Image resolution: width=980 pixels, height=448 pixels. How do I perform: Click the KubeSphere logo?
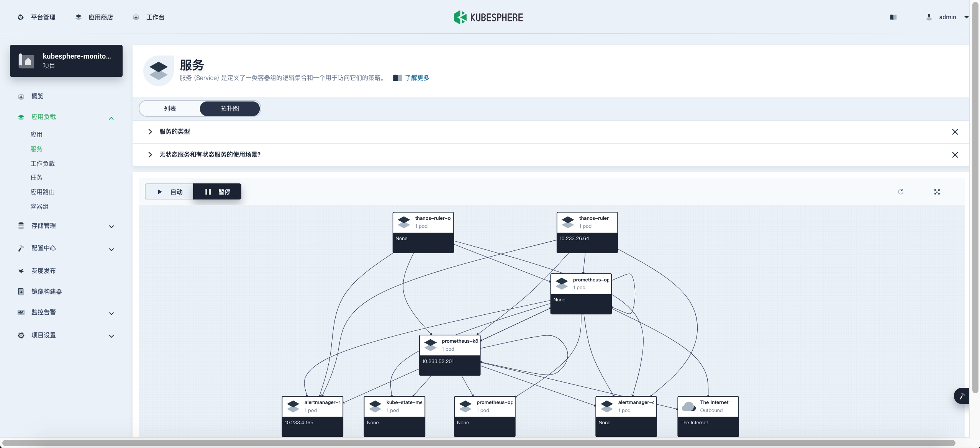pyautogui.click(x=488, y=17)
